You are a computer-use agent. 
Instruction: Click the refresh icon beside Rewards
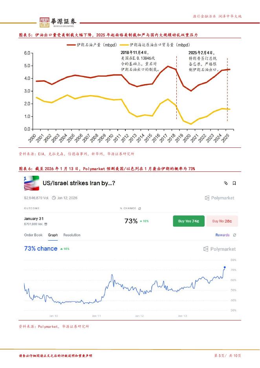234,235
